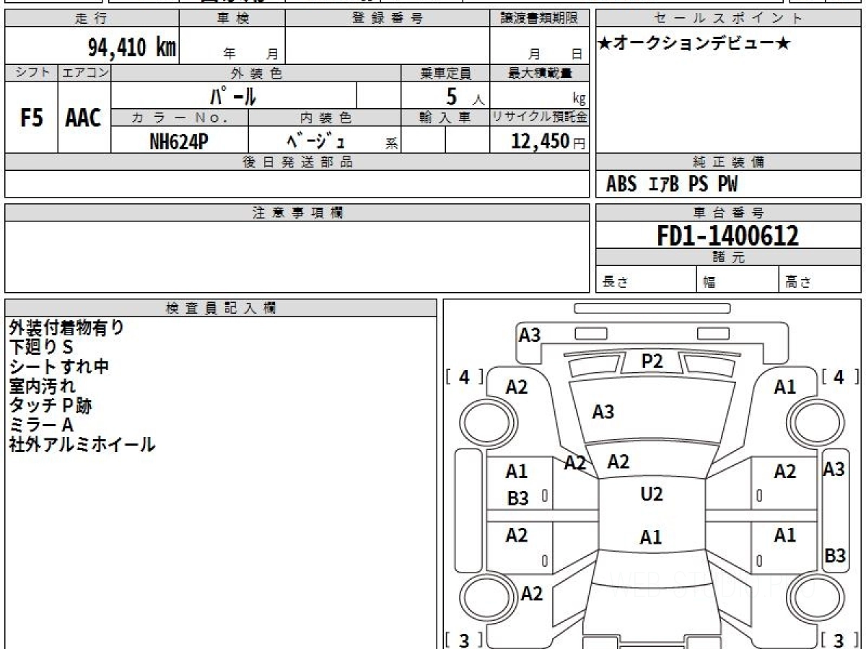Click the 94,410 km mileage value
Viewport: 866px width, 649px height.
pos(131,48)
